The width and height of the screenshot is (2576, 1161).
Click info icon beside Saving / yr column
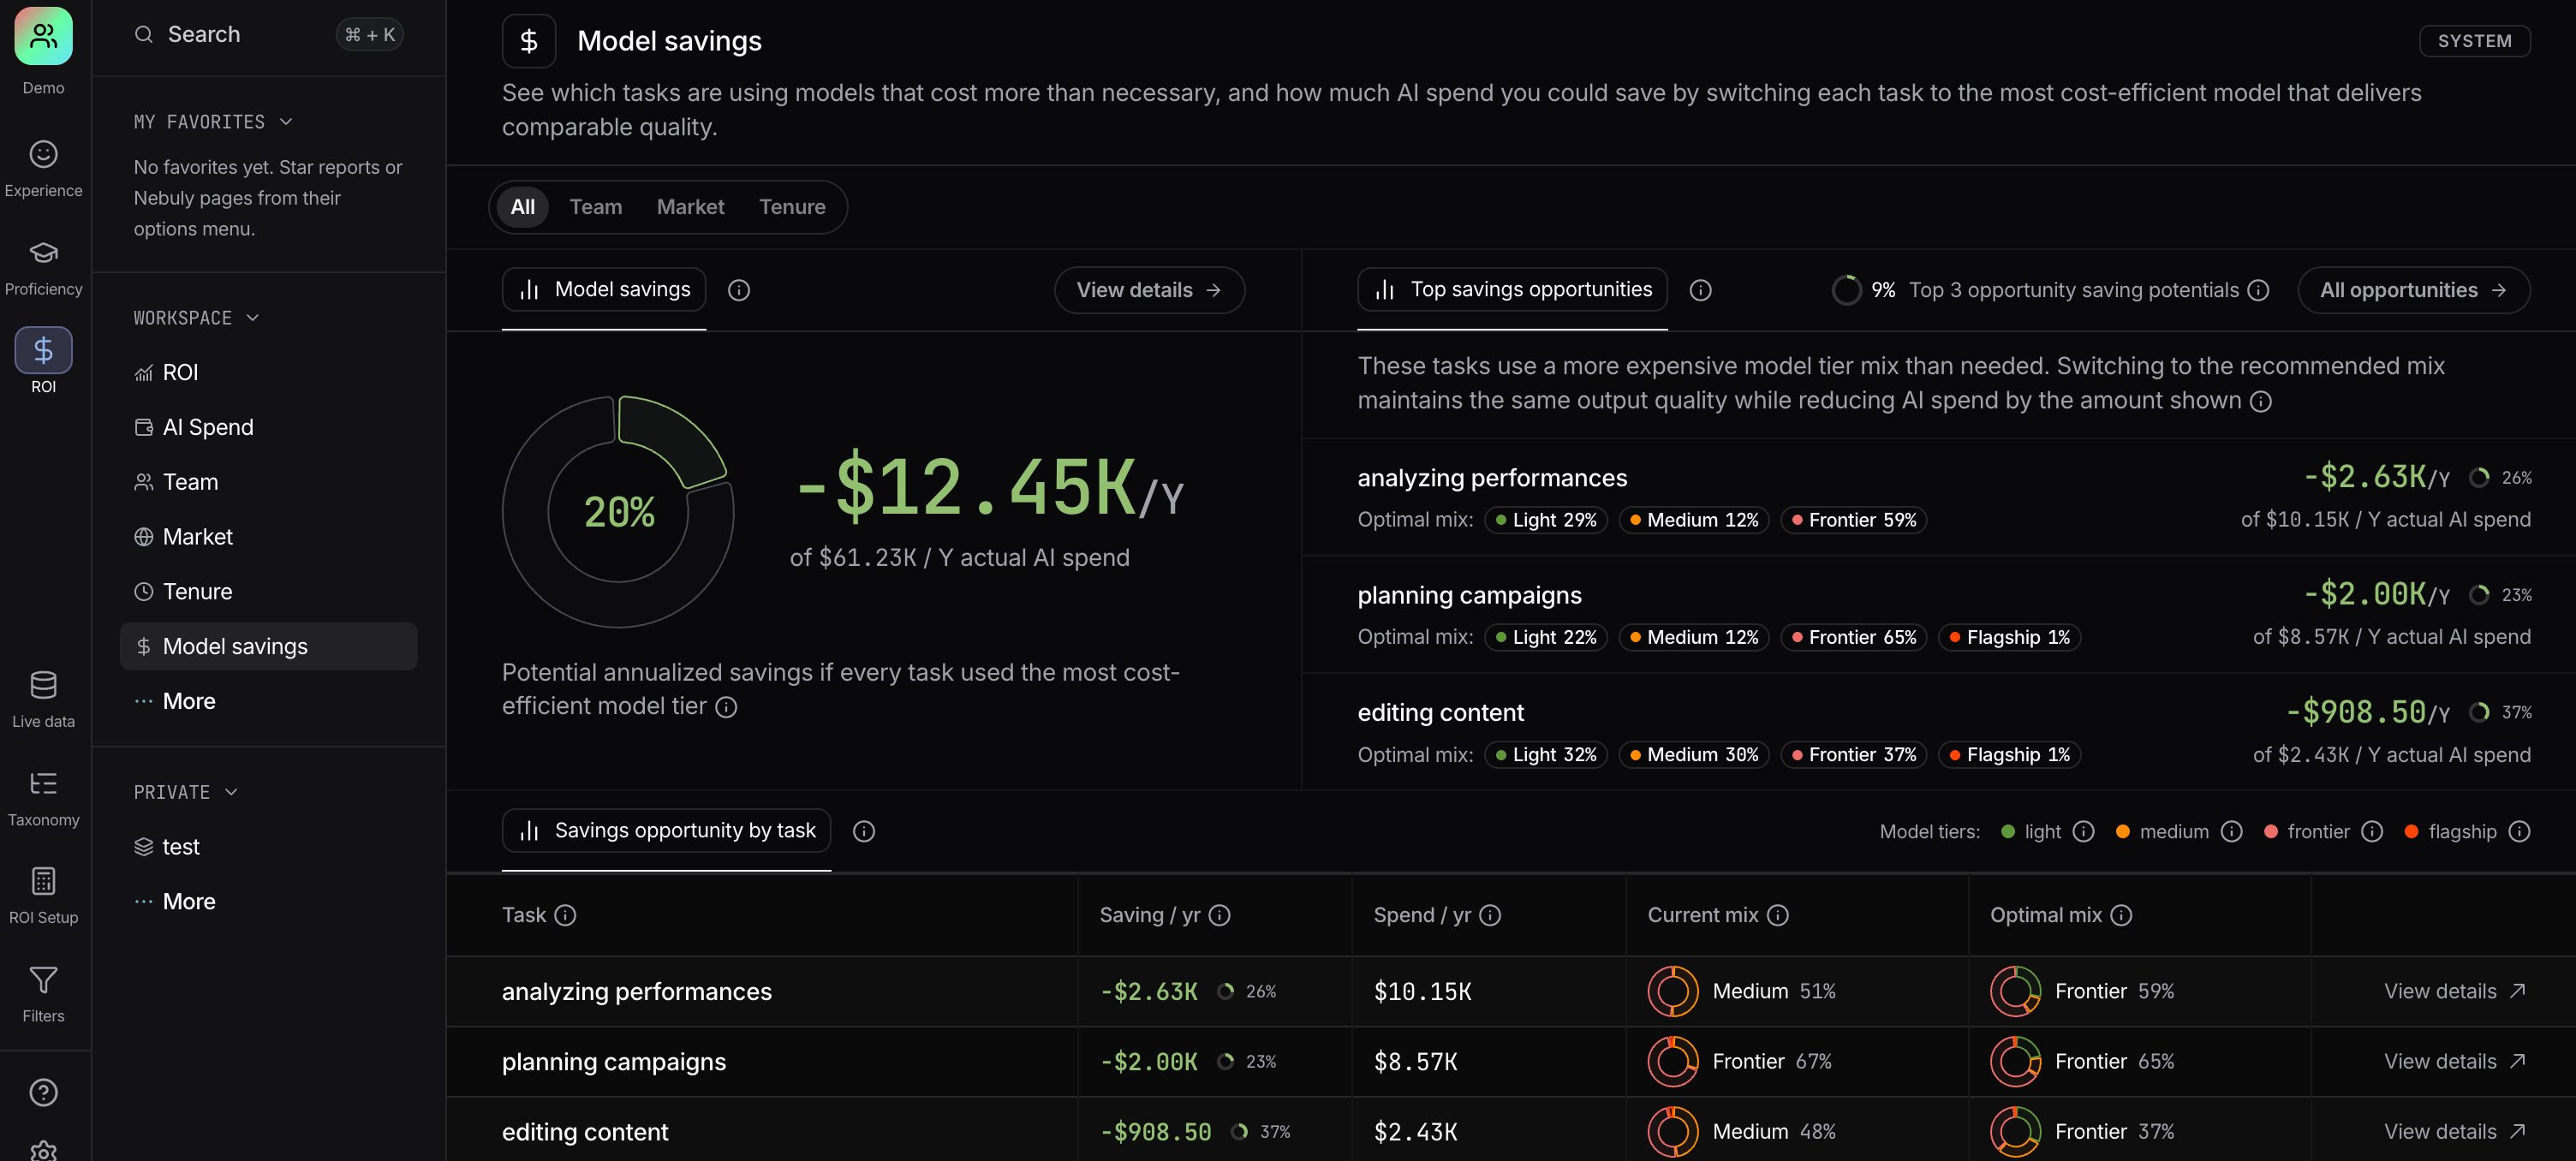click(1219, 915)
